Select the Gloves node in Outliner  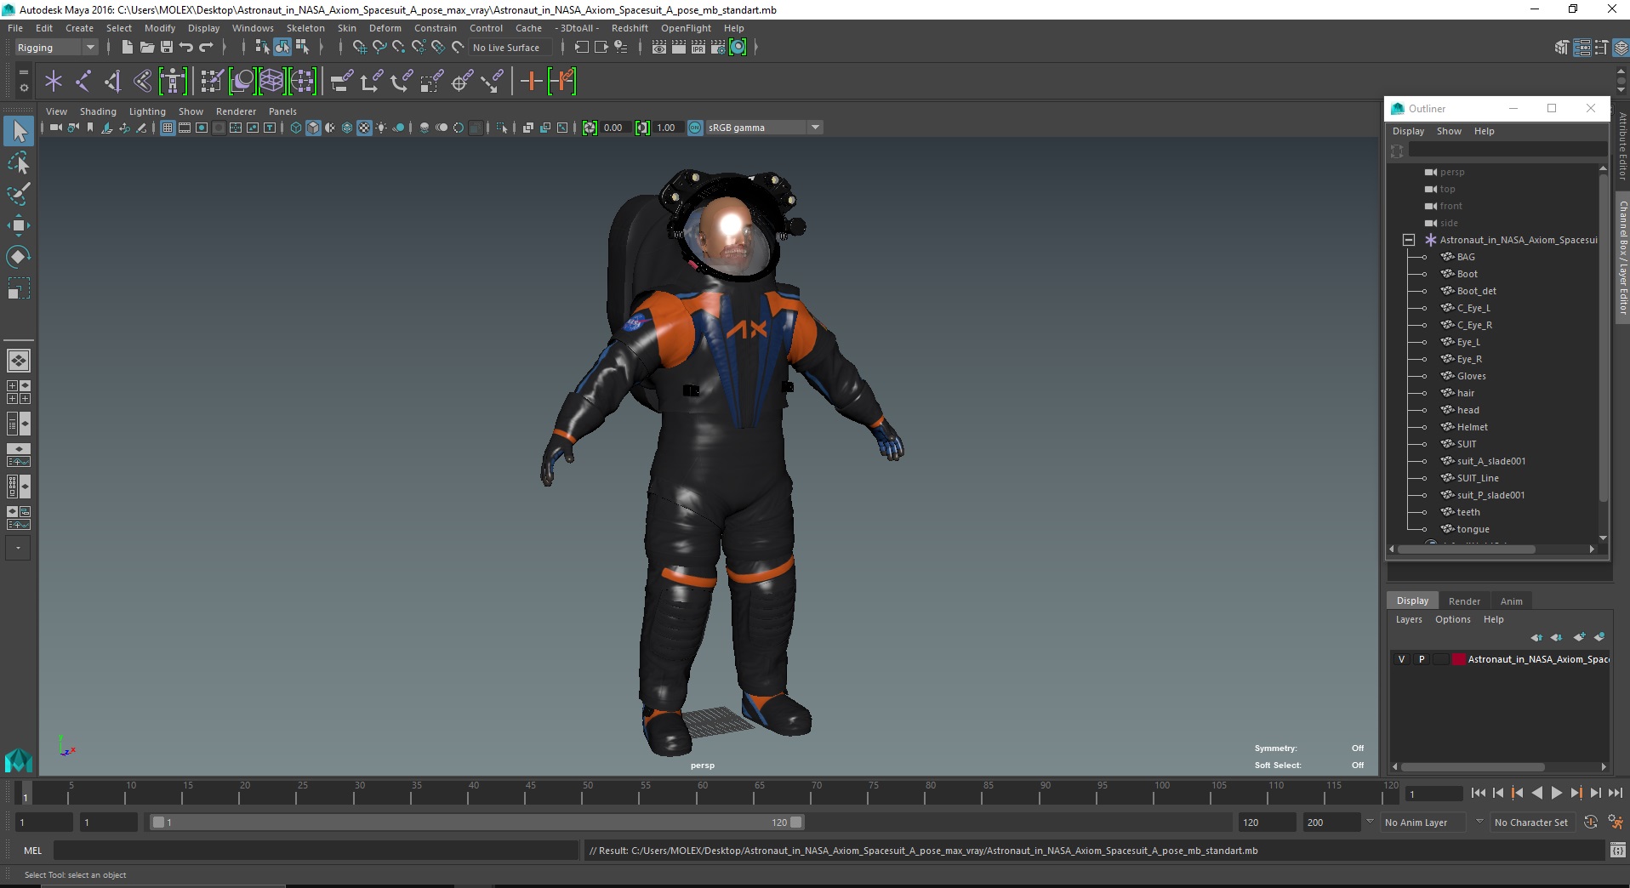coord(1471,376)
